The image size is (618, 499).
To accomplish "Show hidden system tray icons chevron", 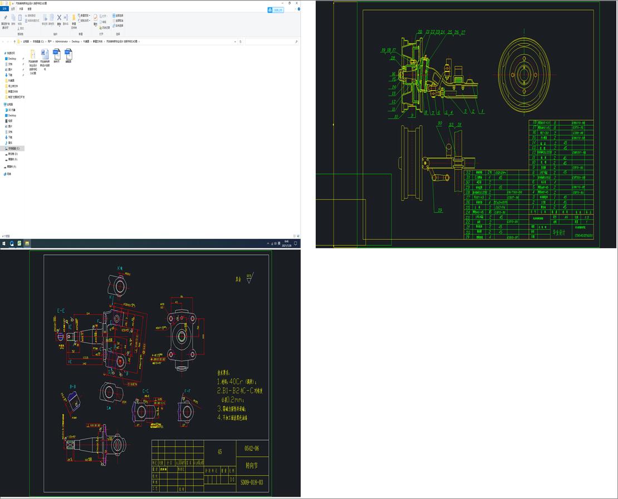I will (268, 243).
